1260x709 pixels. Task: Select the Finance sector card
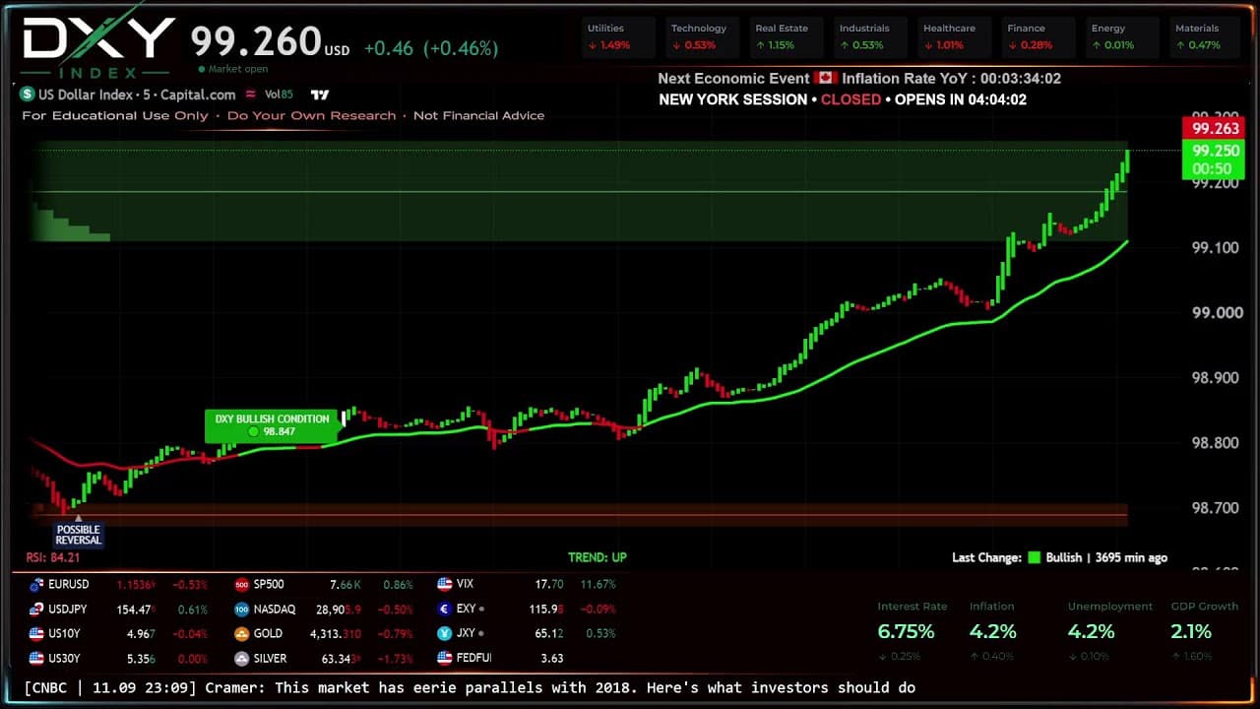[1039, 37]
